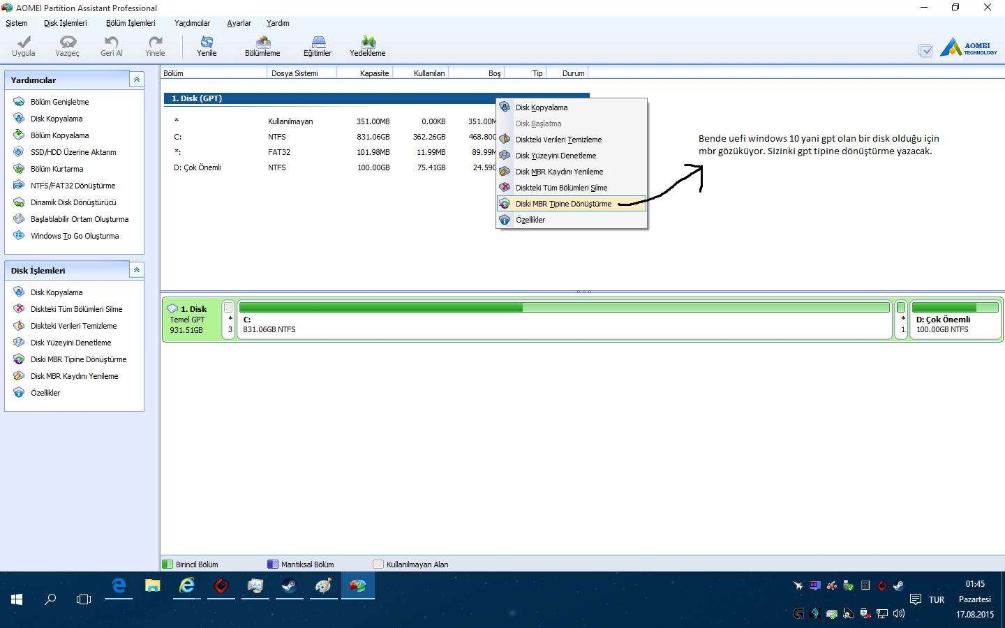Image resolution: width=1005 pixels, height=628 pixels.
Task: Click Windows To Go Oluşturma sidebar icon
Action: pyautogui.click(x=19, y=236)
